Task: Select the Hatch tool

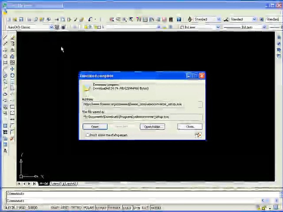Action: click(x=5, y=126)
